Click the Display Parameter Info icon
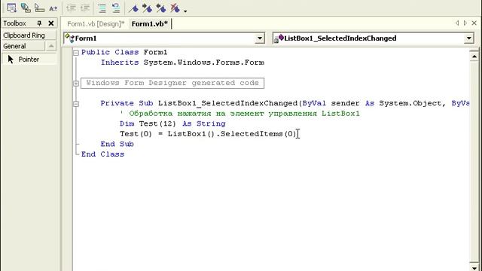 [x=26, y=8]
